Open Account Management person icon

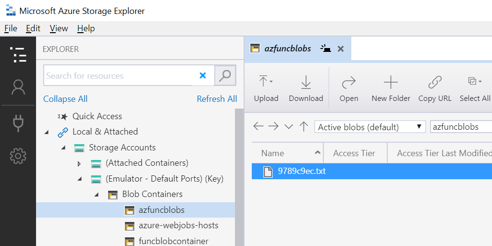pos(18,87)
